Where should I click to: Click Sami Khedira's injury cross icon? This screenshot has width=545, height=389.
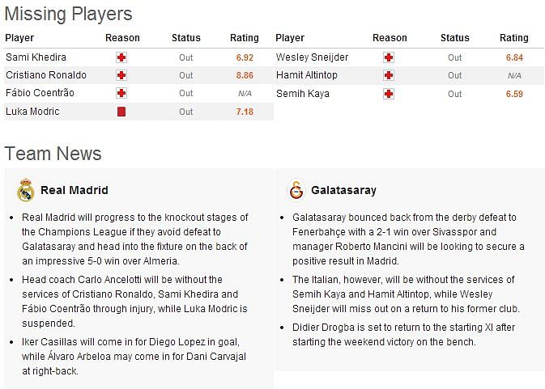(121, 57)
